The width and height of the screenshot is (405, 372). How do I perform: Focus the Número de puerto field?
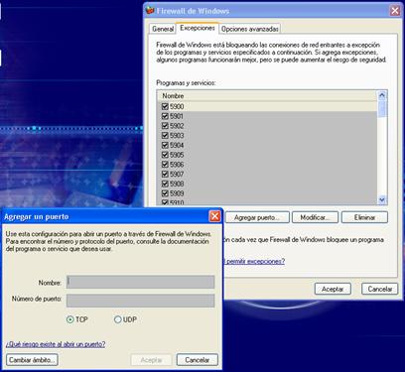click(x=140, y=301)
